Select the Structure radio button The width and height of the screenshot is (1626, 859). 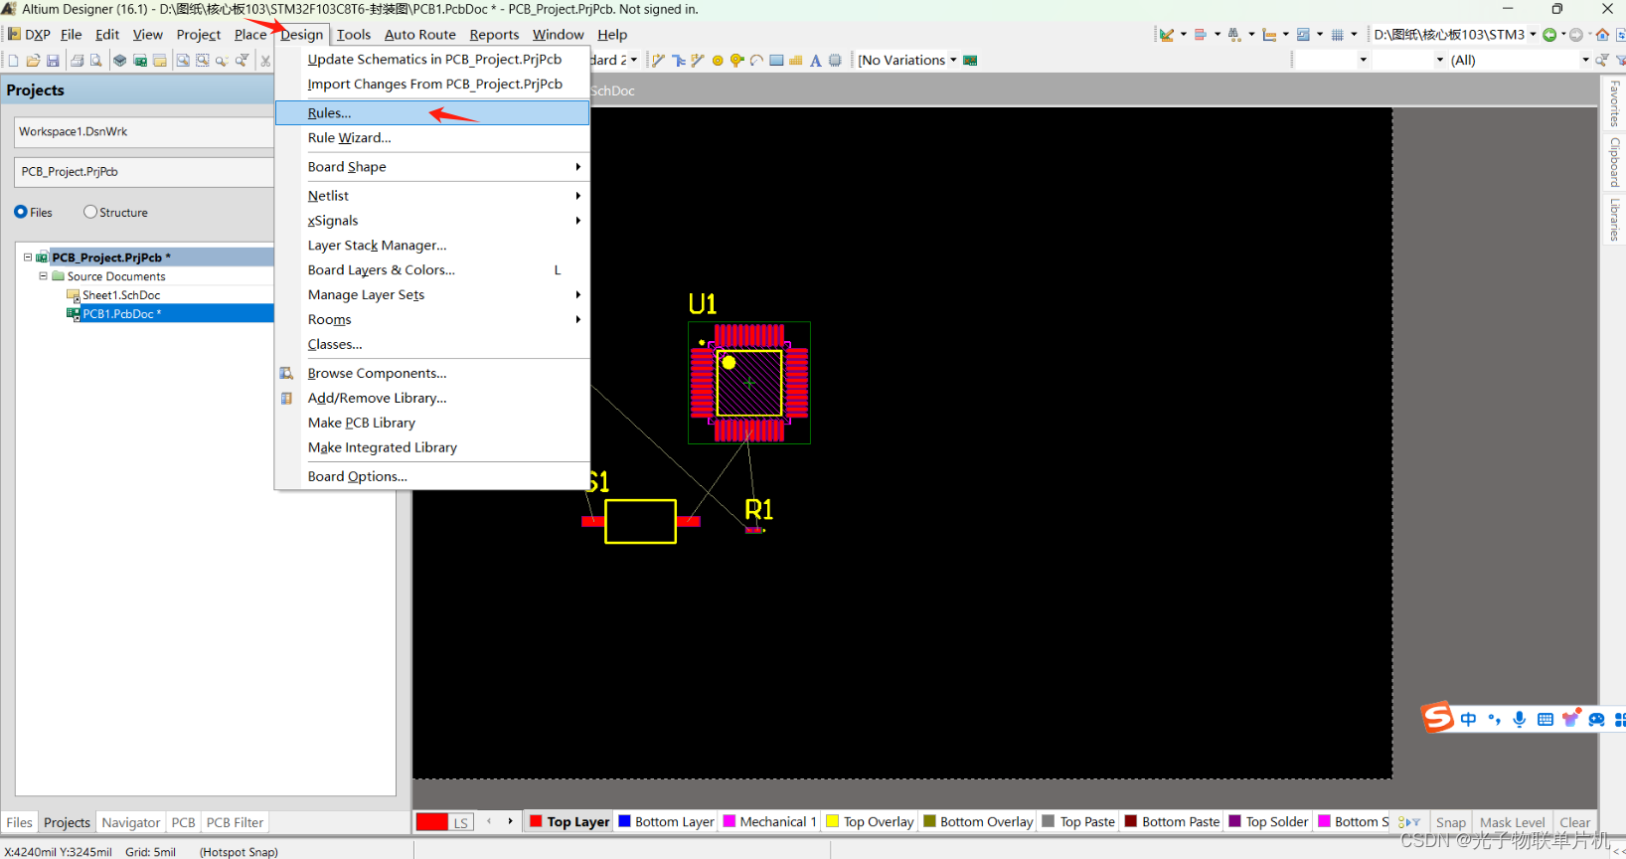pyautogui.click(x=90, y=212)
